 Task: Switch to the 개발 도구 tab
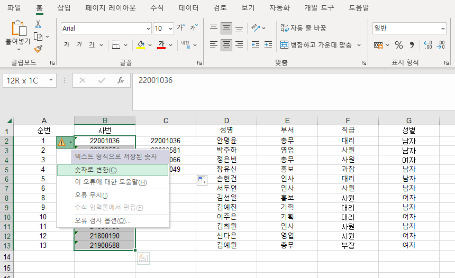(319, 8)
